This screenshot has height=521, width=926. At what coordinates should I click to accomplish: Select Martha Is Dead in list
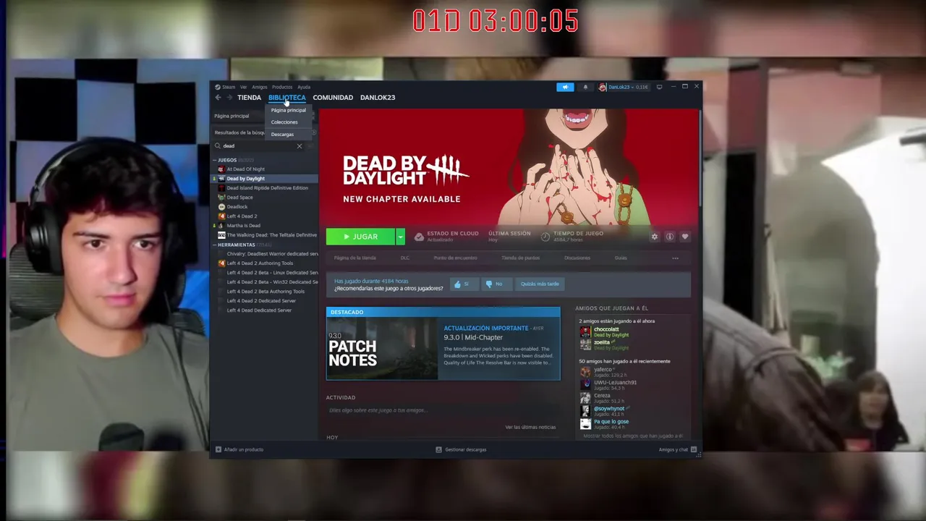pyautogui.click(x=243, y=225)
